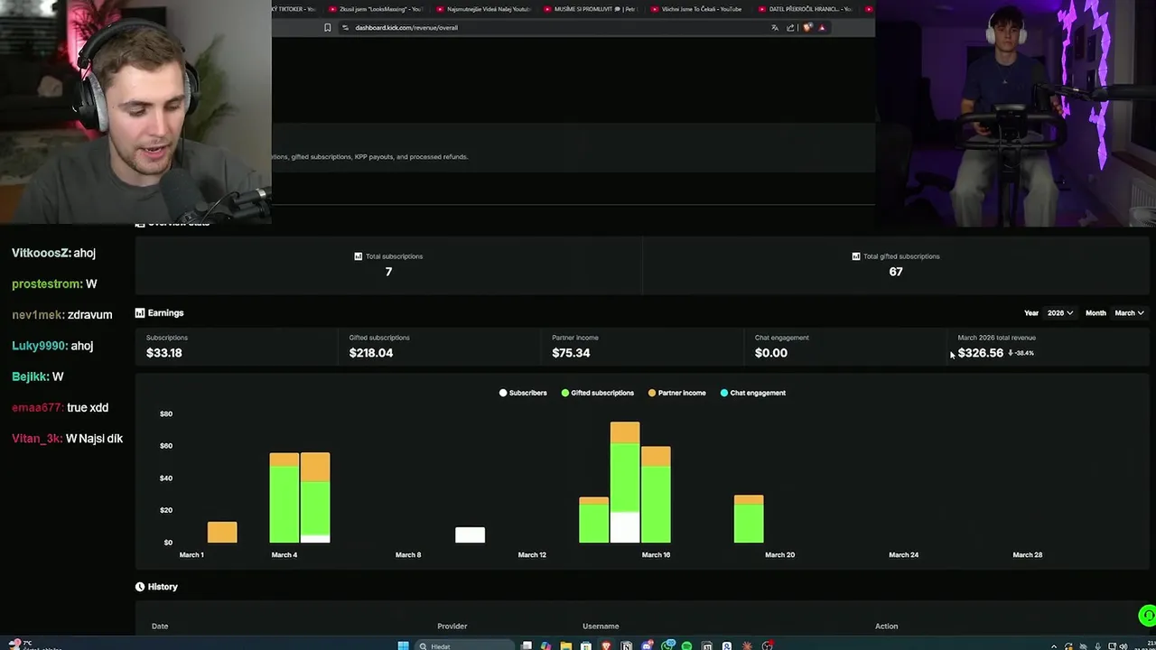Viewport: 1156px width, 650px height.
Task: Click chat username emaa677
Action: (x=37, y=407)
